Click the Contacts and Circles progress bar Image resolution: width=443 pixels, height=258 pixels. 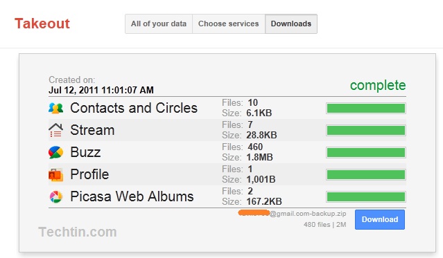click(x=366, y=109)
